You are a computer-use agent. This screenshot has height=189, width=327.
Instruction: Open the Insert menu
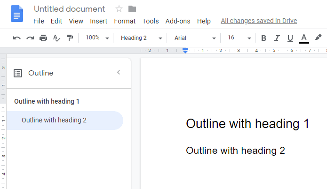pyautogui.click(x=98, y=21)
